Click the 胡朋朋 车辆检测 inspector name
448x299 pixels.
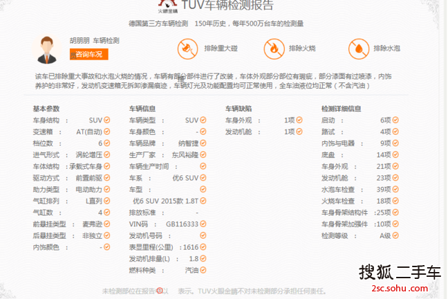[95, 40]
